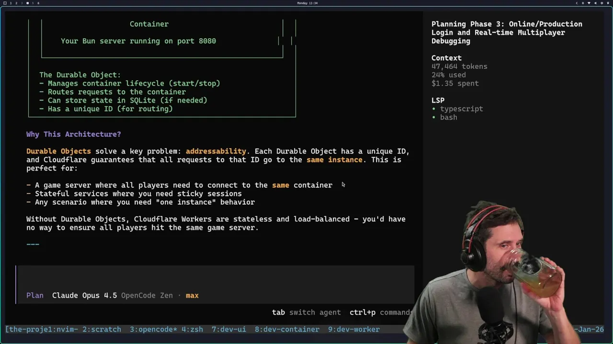
Task: Click the Context heading in sidebar
Action: (446, 58)
